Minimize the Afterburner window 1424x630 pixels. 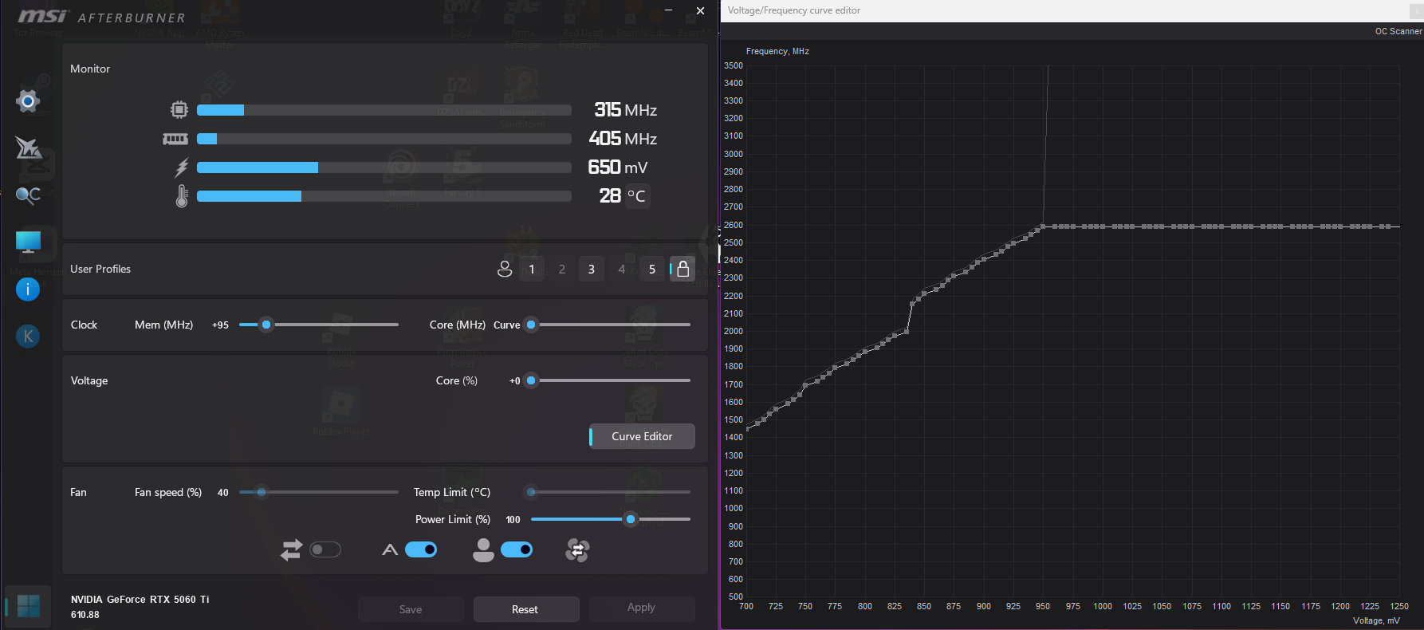point(668,10)
